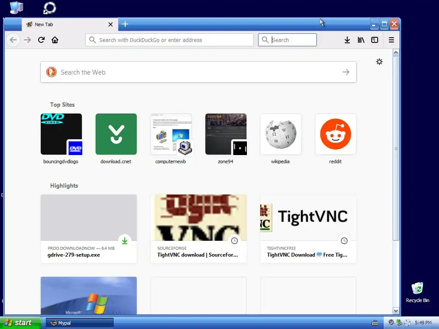The height and width of the screenshot is (329, 439).
Task: Click the DuckDuckGo logo in search box
Action: tap(51, 72)
